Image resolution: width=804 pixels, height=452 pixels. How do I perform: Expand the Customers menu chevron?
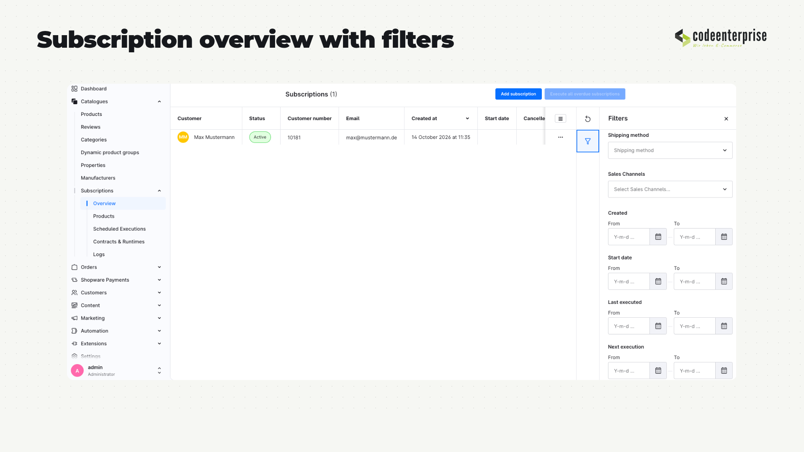coord(160,293)
